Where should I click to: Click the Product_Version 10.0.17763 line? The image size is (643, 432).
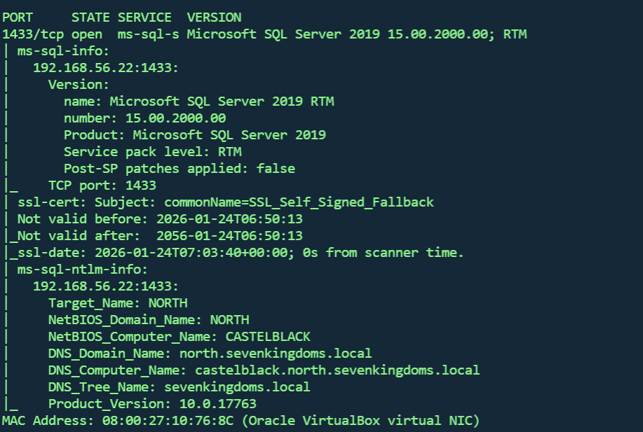pos(152,404)
